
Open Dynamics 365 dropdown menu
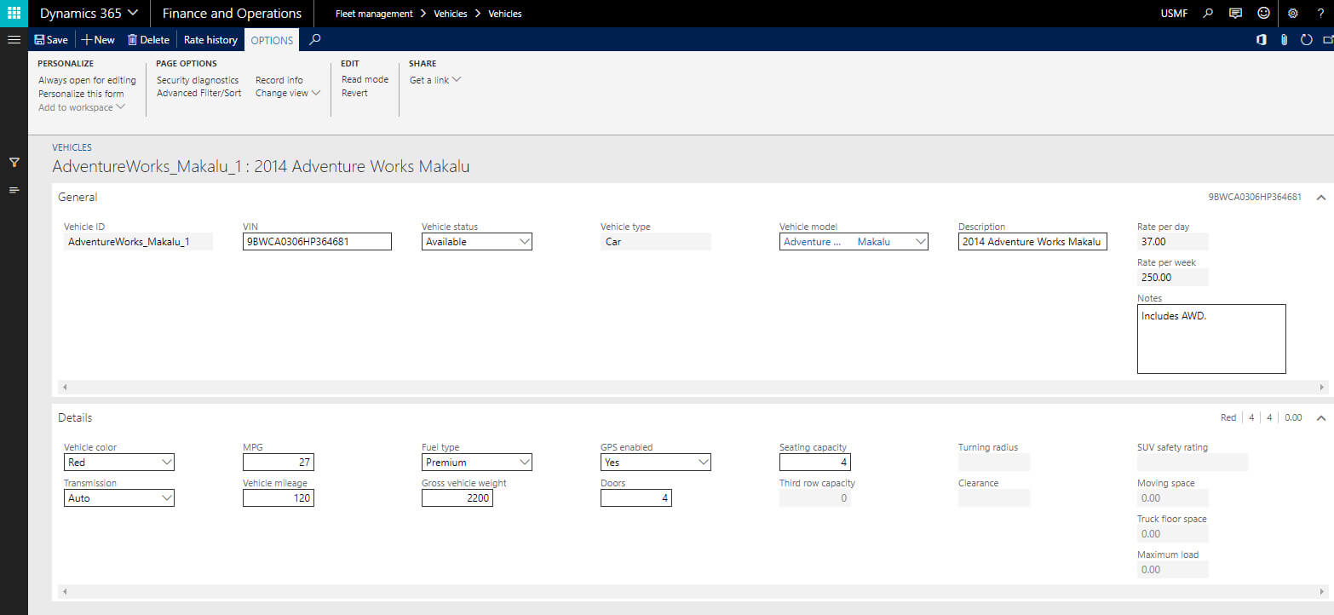coord(89,14)
